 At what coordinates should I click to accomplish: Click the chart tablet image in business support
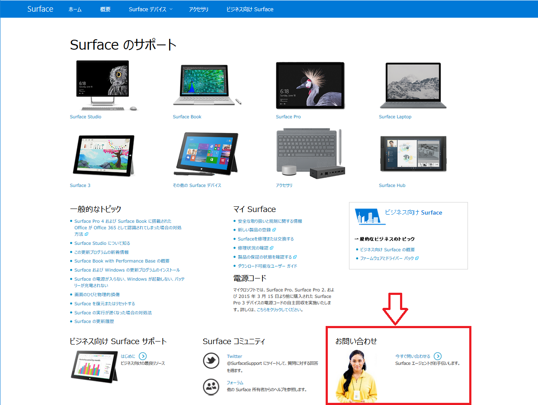coord(94,366)
